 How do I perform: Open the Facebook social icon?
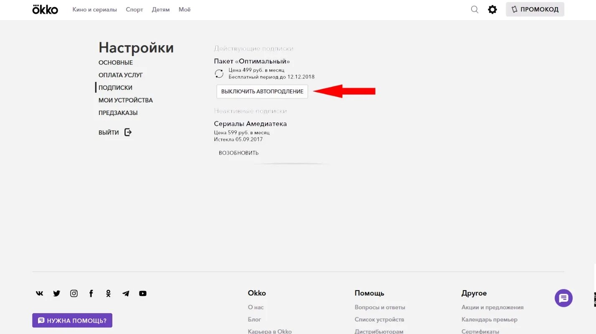(x=91, y=293)
